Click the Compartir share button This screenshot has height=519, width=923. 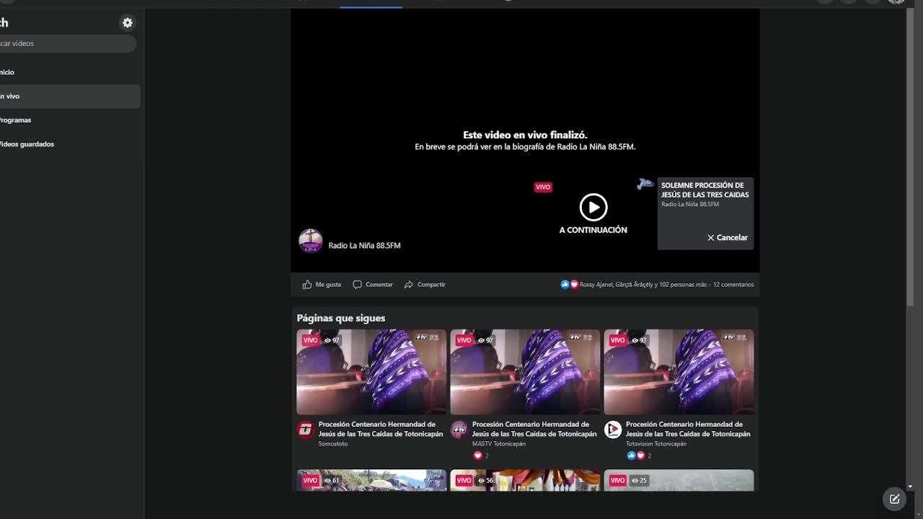425,285
